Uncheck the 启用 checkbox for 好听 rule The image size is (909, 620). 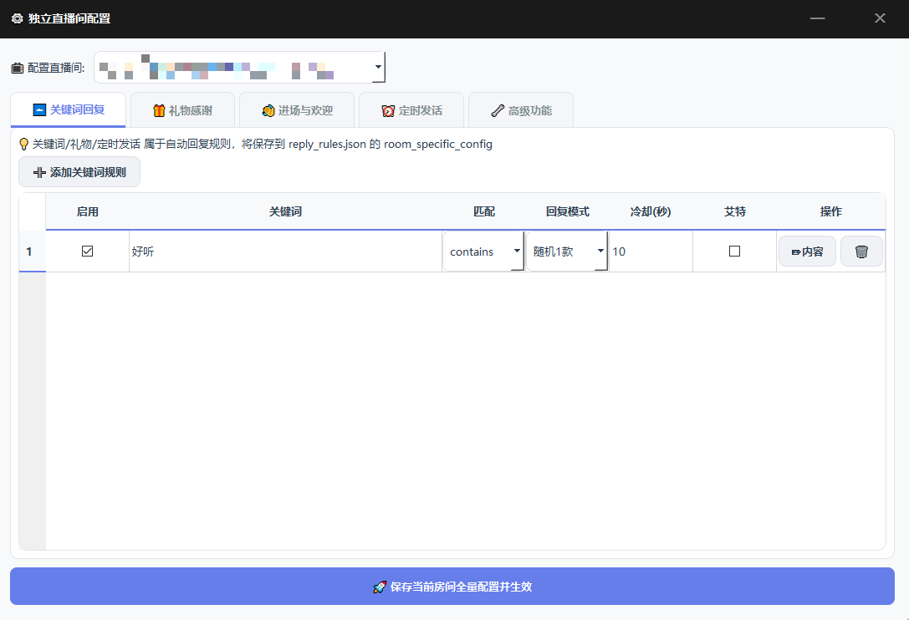click(87, 251)
